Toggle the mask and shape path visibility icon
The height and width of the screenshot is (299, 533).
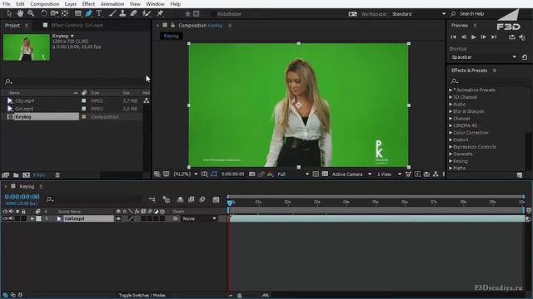pos(213,174)
